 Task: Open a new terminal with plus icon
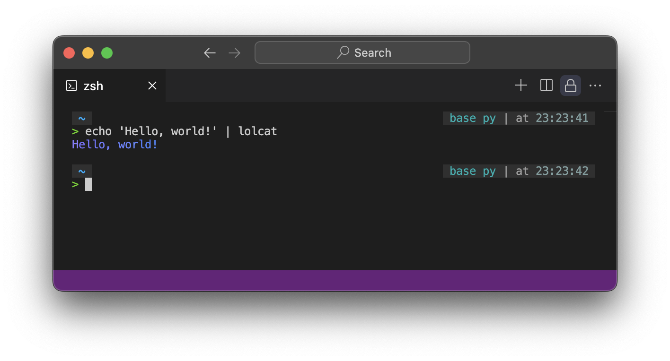tap(521, 86)
